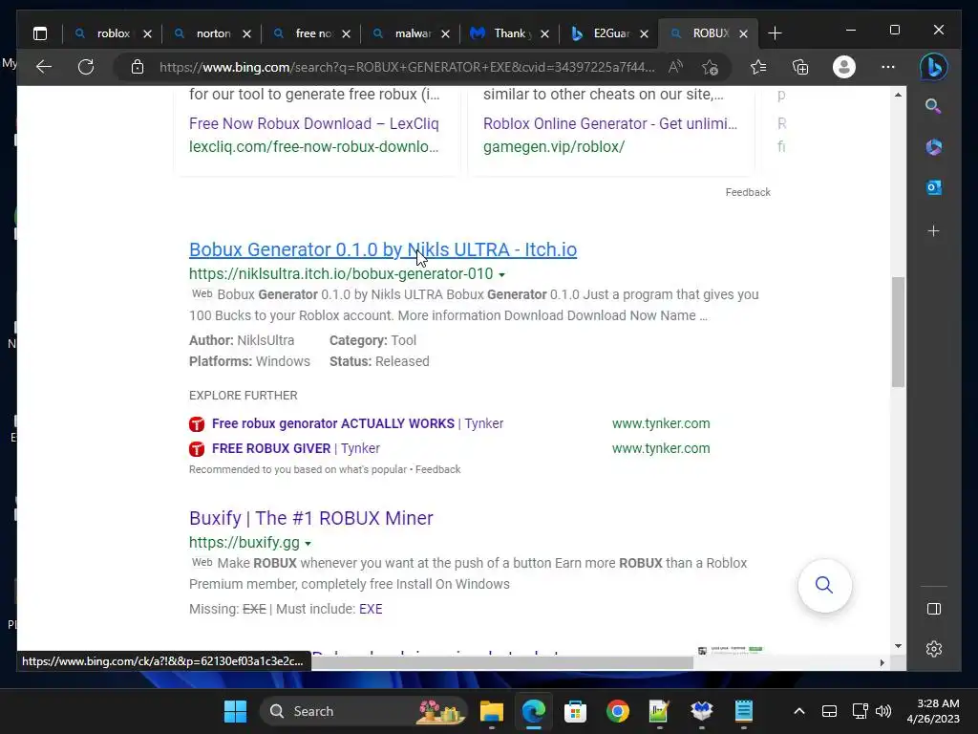This screenshot has height=734, width=978.
Task: Open sidebar Search tool
Action: [x=934, y=106]
